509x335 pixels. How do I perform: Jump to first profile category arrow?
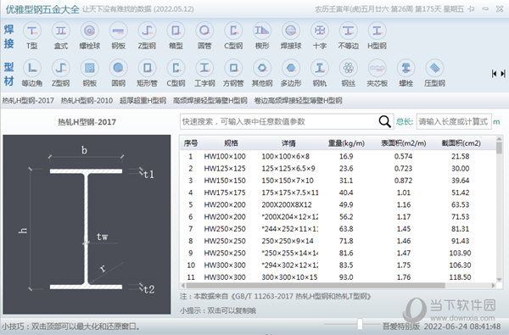[494, 74]
